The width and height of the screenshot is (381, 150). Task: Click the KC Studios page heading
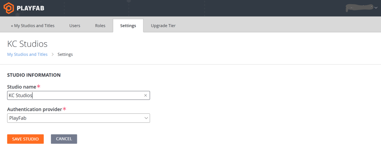point(27,44)
